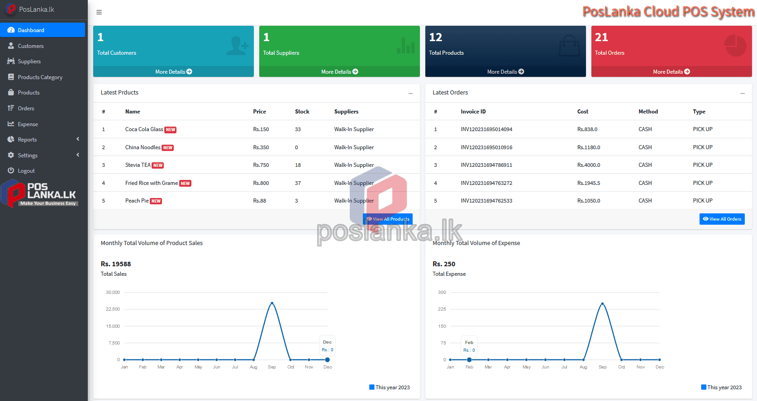Click invoice INV120231694762533

[486, 201]
